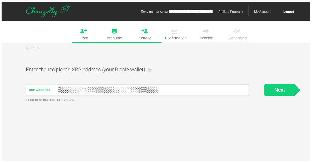Click the Confirmation checklist icon
The image size is (312, 163).
point(174,31)
